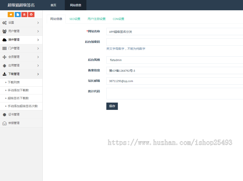The height and width of the screenshot is (181, 243).
Task: Click the red recycle icon shortcut
Action: pos(31,14)
